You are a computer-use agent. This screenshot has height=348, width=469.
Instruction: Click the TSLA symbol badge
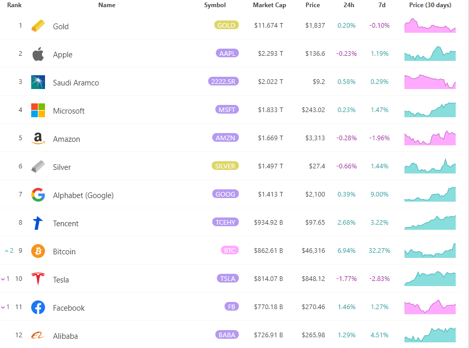(x=228, y=278)
